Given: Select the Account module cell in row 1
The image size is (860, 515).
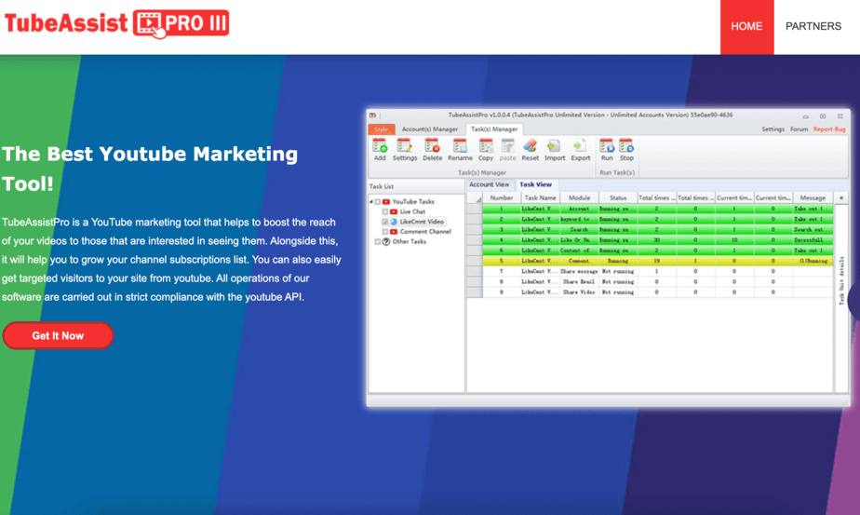Looking at the screenshot, I should [579, 209].
